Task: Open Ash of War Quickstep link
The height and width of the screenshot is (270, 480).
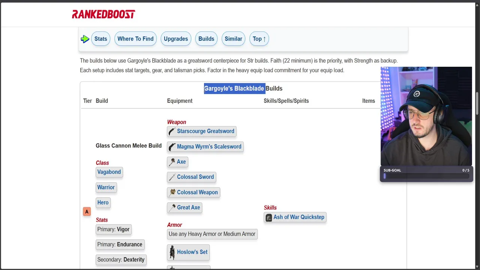Action: coord(299,217)
